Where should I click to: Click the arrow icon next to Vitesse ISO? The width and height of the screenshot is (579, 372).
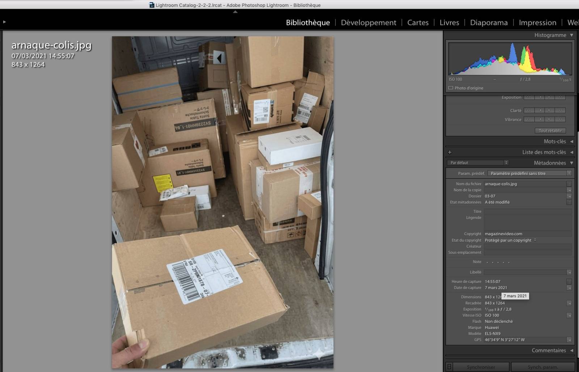tap(569, 315)
